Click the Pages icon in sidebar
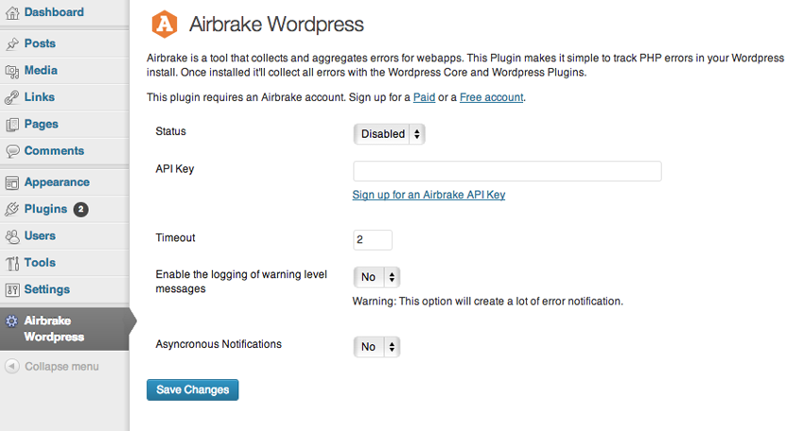804x431 pixels. click(12, 125)
